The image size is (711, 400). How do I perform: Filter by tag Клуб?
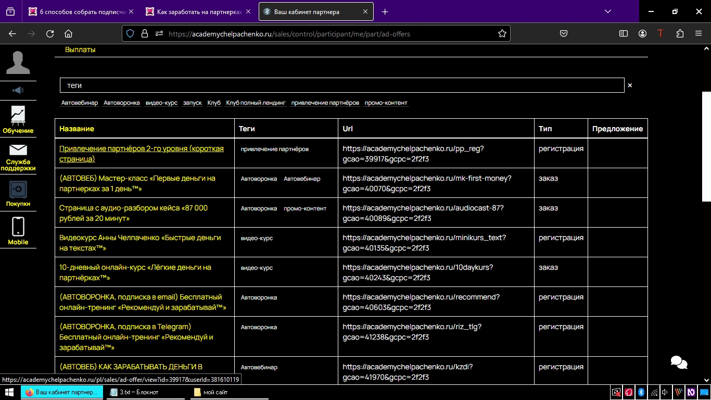point(214,103)
